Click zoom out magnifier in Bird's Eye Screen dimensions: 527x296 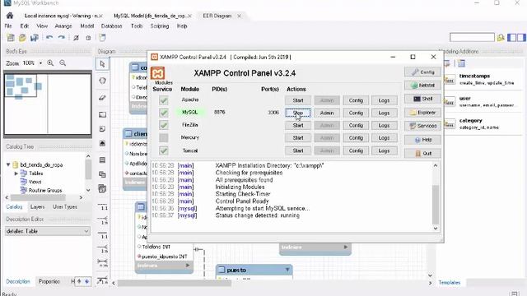point(63,63)
